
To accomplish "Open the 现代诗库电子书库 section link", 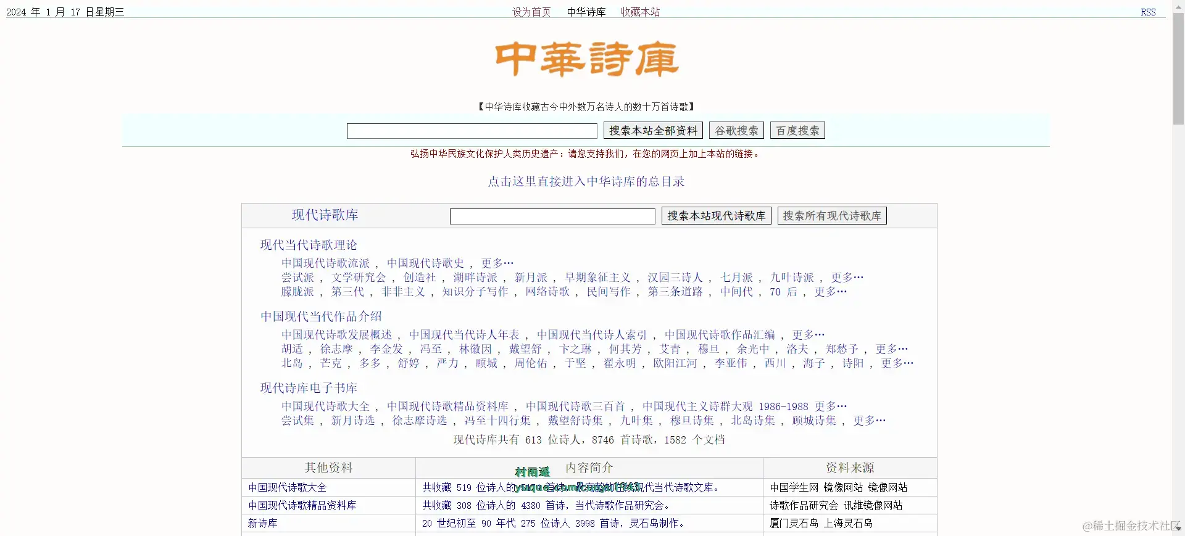I will [309, 388].
